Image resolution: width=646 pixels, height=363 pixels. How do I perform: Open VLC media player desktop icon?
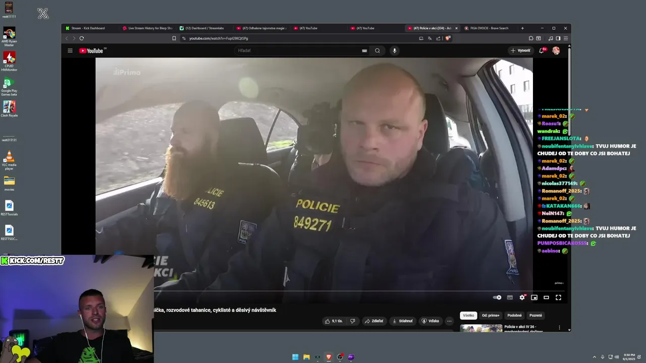coord(9,160)
